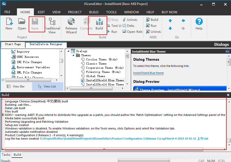Click ISDEV warning -6487 line
The height and width of the screenshot is (162, 231).
(115, 115)
